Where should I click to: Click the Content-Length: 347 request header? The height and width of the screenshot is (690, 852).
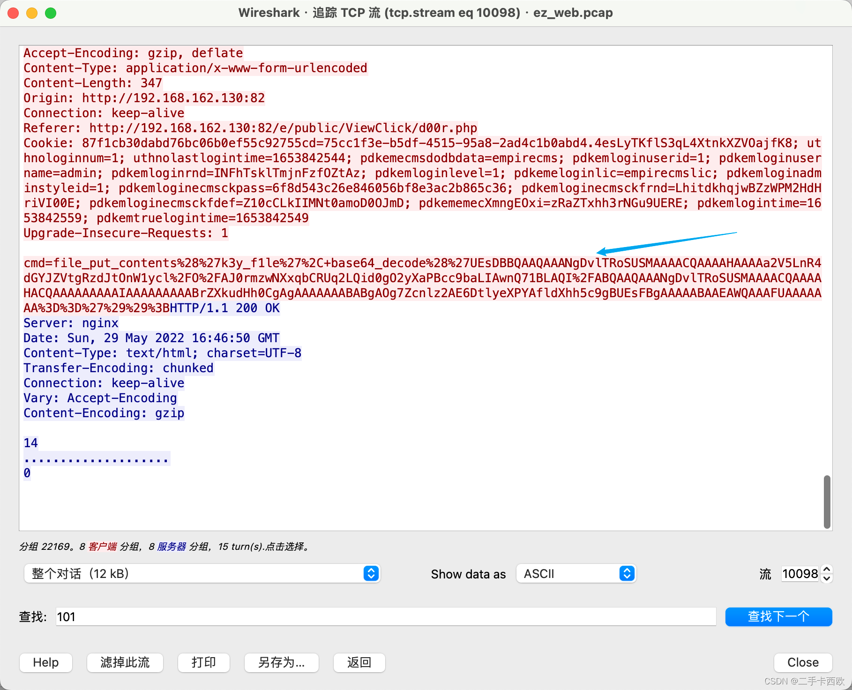93,83
